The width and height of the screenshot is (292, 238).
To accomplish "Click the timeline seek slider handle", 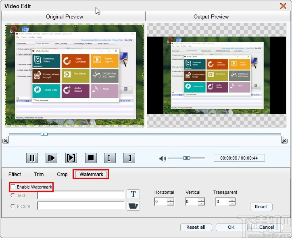I will coord(44,134).
